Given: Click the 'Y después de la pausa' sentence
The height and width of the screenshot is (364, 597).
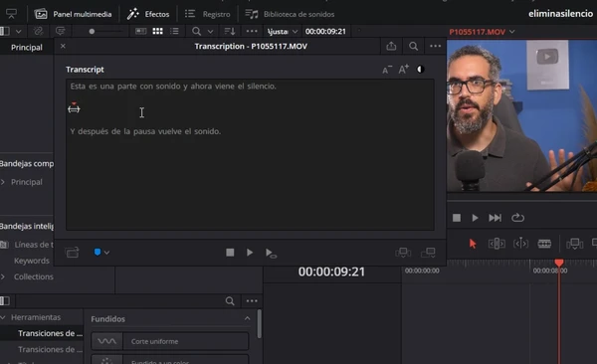Looking at the screenshot, I should (145, 131).
